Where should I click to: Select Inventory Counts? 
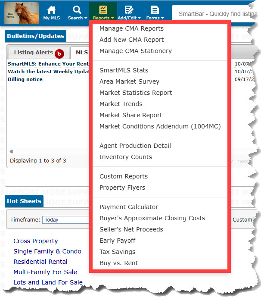tap(126, 157)
